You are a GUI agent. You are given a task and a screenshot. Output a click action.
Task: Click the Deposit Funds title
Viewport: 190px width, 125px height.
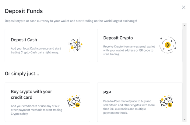(x=24, y=11)
